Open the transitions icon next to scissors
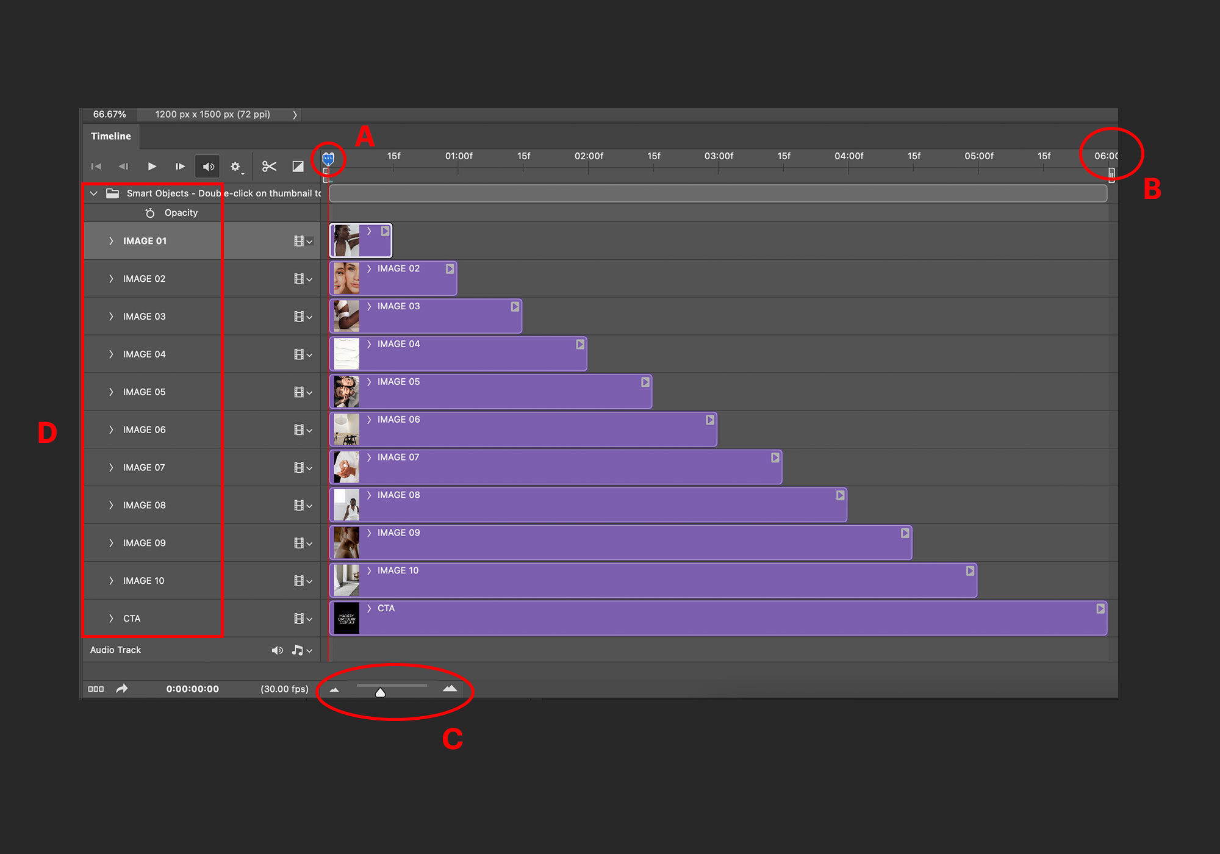The image size is (1220, 854). [298, 167]
